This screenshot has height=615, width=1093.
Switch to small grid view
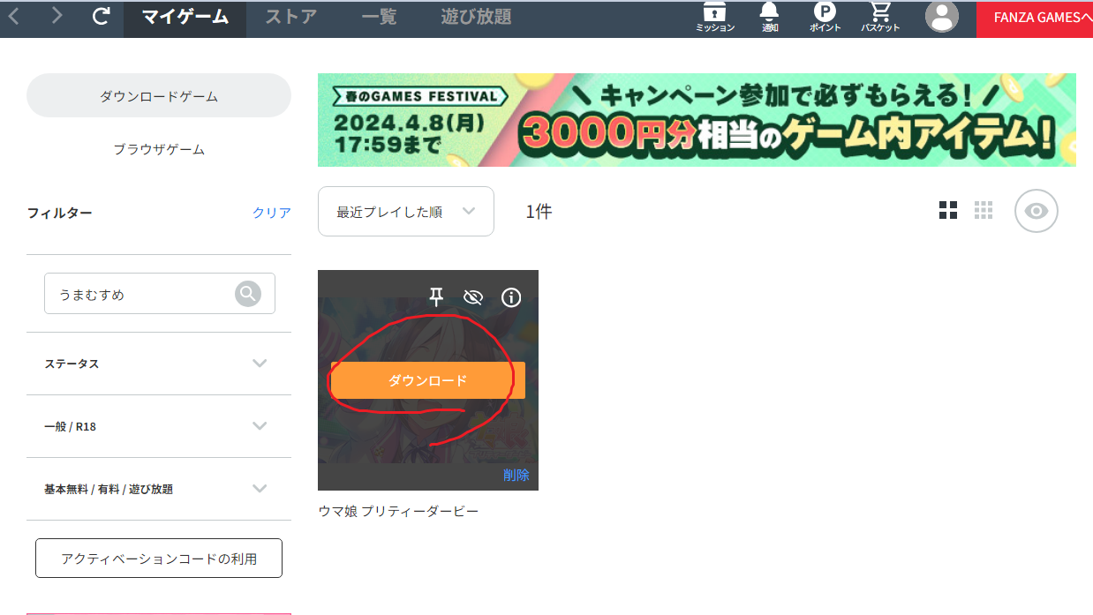pos(984,210)
